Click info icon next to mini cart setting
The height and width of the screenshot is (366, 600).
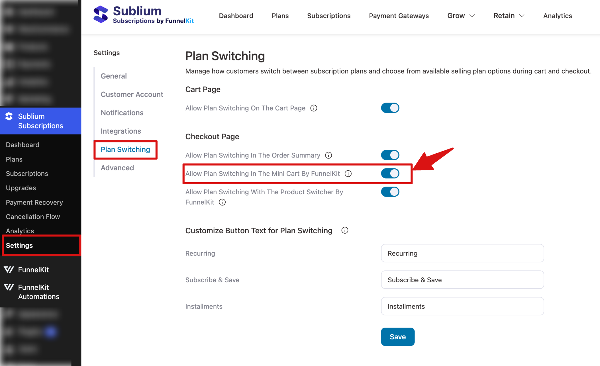(348, 173)
